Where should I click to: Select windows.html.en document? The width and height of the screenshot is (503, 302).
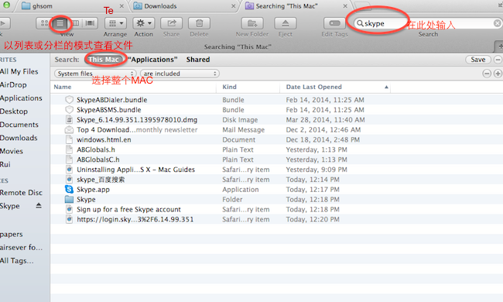tap(104, 139)
